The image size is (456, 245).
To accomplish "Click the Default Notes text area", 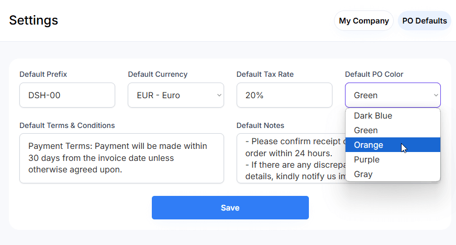I will 291,158.
